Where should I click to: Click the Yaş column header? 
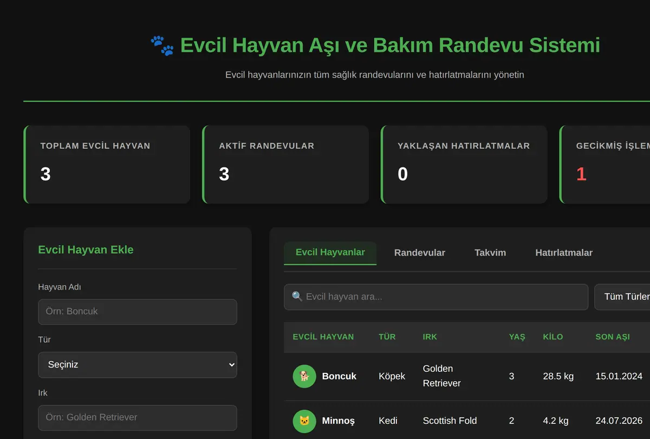coord(517,337)
